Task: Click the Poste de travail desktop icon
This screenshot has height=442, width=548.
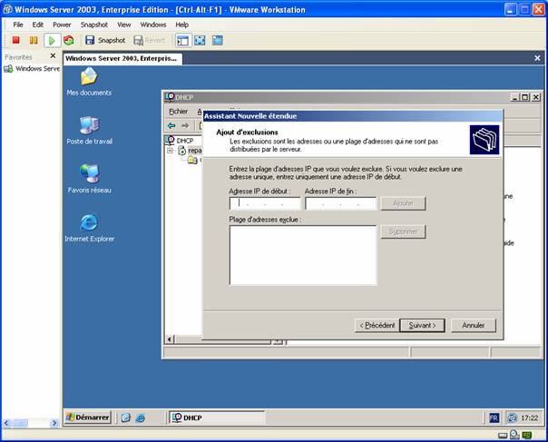Action: coord(90,131)
